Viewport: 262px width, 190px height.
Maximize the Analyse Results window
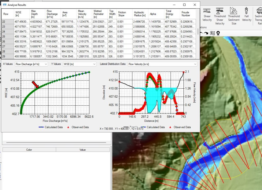coord(184,5)
